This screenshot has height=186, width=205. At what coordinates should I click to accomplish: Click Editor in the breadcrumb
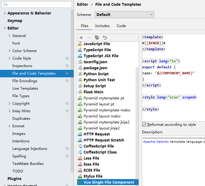pyautogui.click(x=82, y=5)
